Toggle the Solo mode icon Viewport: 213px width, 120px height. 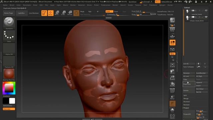[172, 110]
